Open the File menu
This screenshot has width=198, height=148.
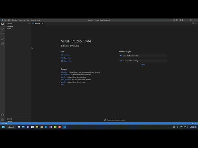pyautogui.click(x=6, y=20)
